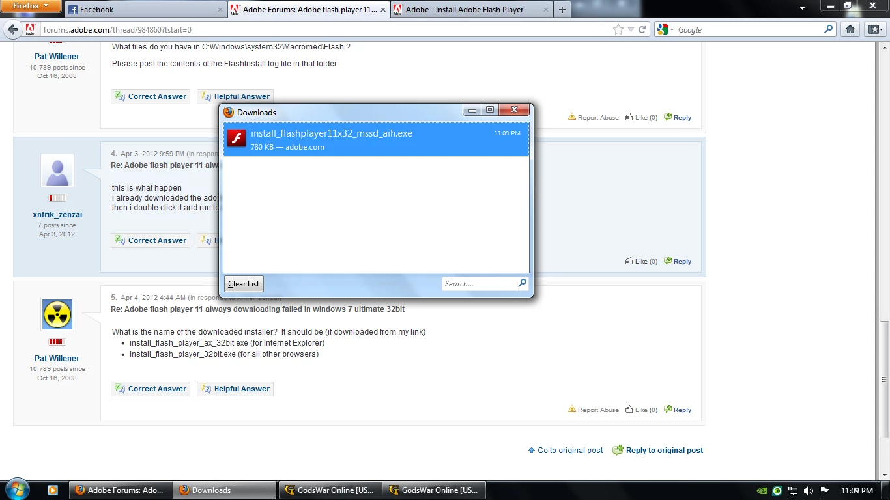Click the radioactive symbol avatar
This screenshot has width=890, height=500.
pos(57,315)
